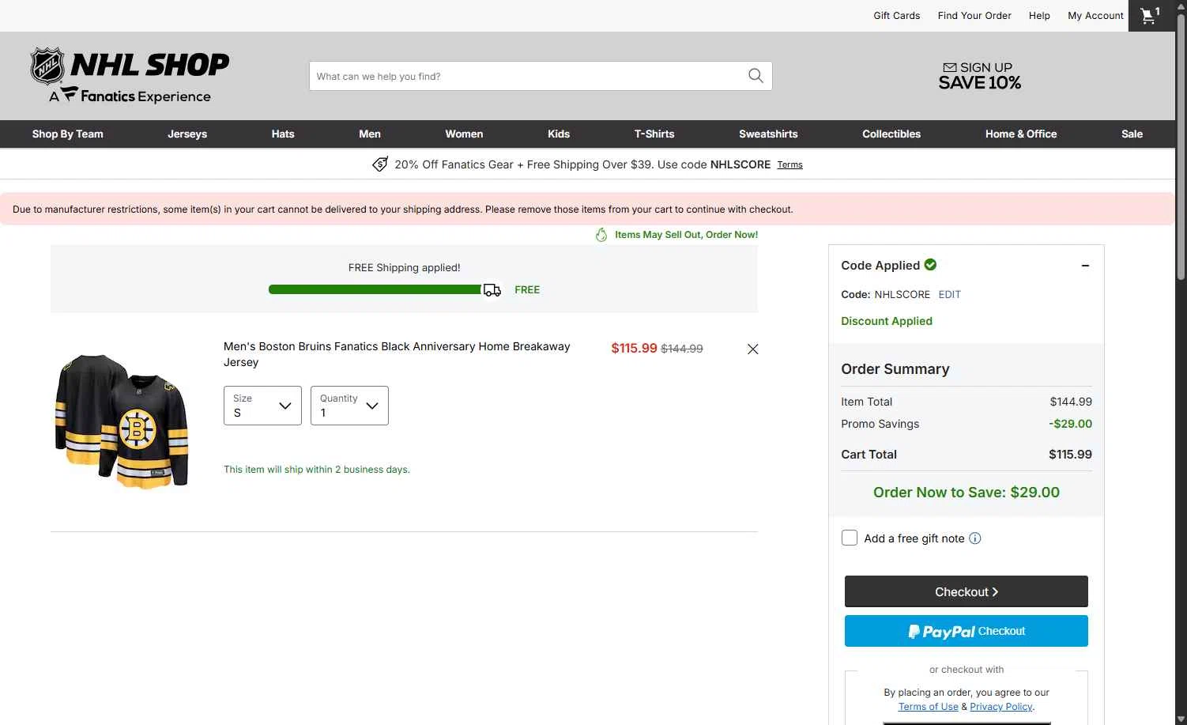Click the 'FREE Shipping applied!' text
The image size is (1187, 725).
click(x=405, y=268)
